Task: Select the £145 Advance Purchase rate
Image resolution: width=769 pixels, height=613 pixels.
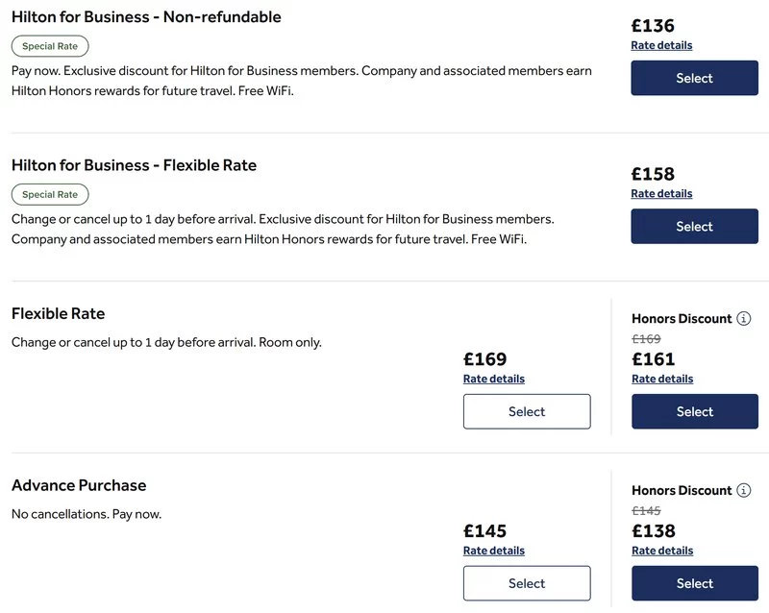Action: 527,583
